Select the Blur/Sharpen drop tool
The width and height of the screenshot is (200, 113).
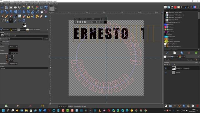(x=46, y=16)
